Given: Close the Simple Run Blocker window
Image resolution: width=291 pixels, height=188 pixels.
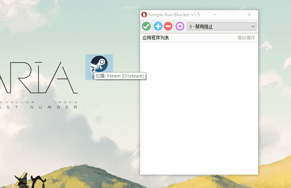Looking at the screenshot, I should coord(249,15).
